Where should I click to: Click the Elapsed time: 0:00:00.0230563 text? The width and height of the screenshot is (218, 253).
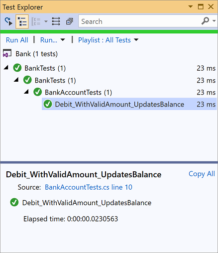tap(71, 219)
